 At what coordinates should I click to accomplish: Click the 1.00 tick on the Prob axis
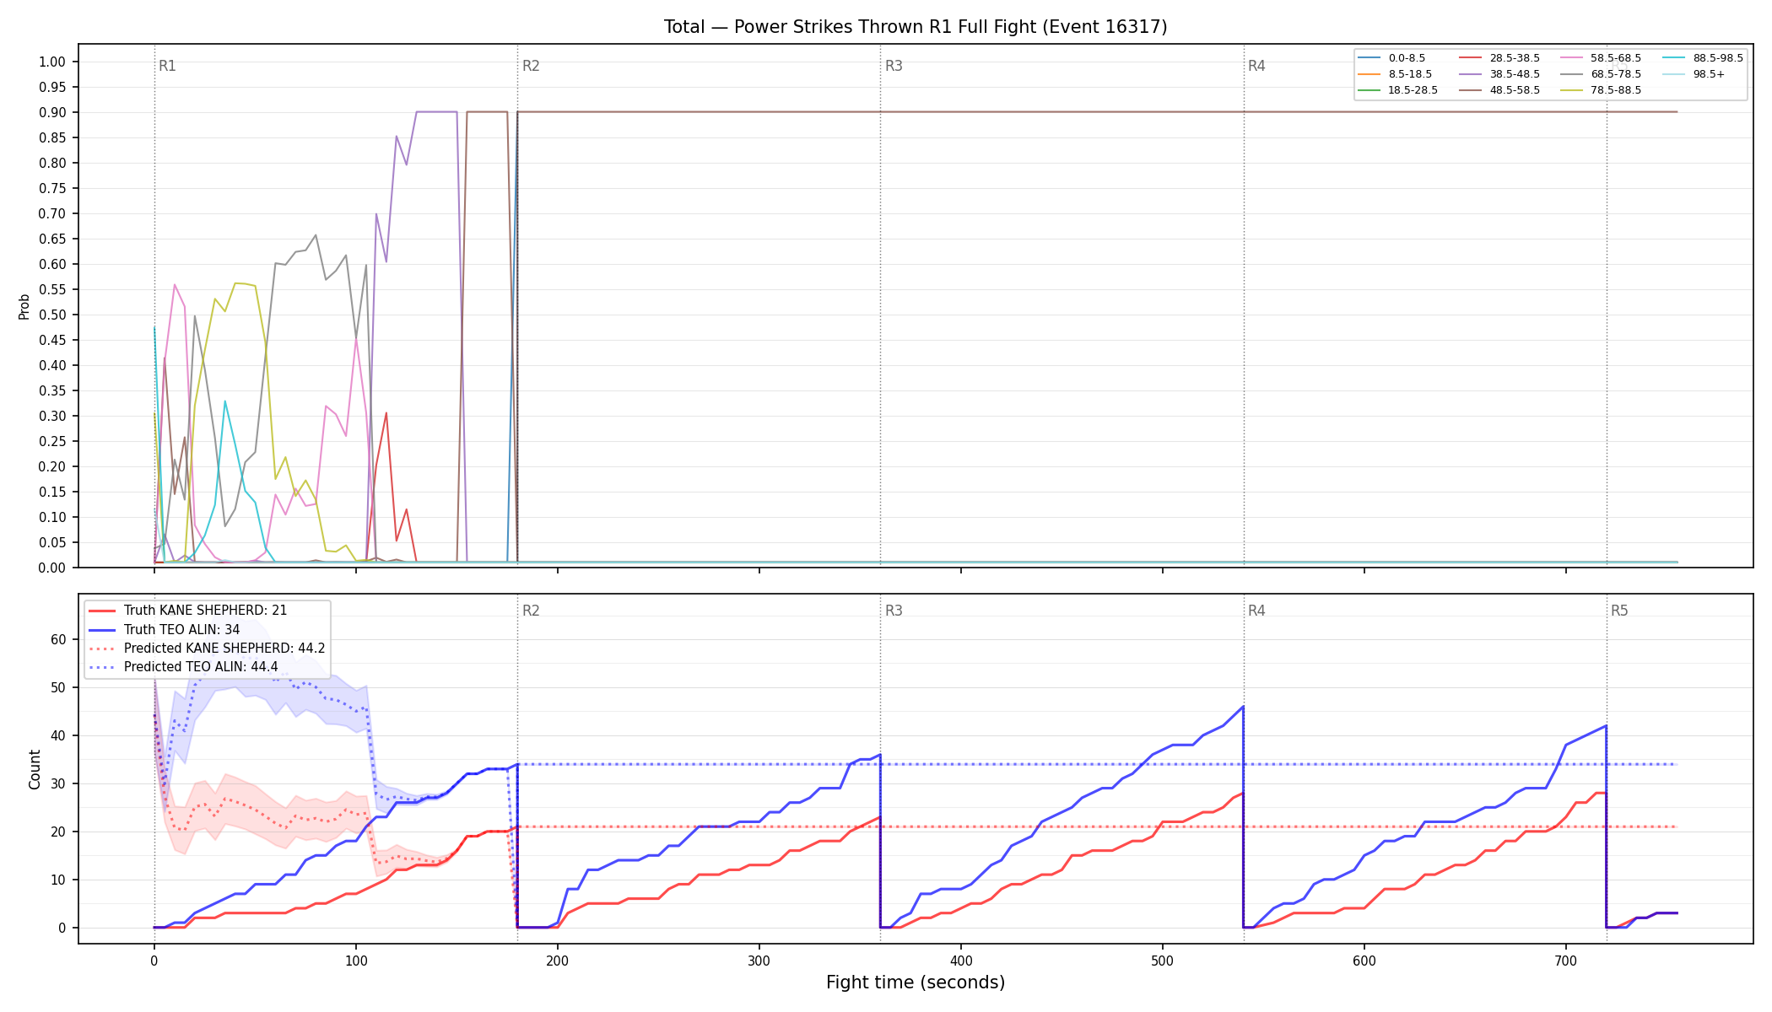pos(52,62)
